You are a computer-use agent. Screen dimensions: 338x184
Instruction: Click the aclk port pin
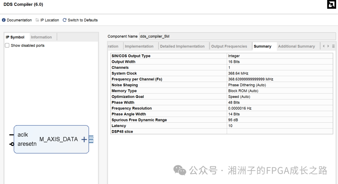tap(12, 135)
